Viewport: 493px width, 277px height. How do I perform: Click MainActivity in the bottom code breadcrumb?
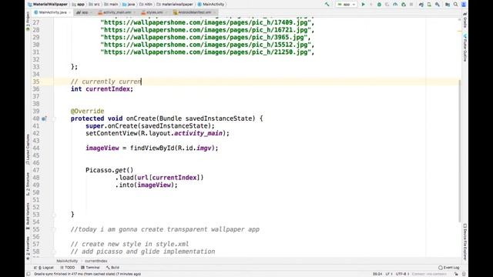(x=67, y=261)
